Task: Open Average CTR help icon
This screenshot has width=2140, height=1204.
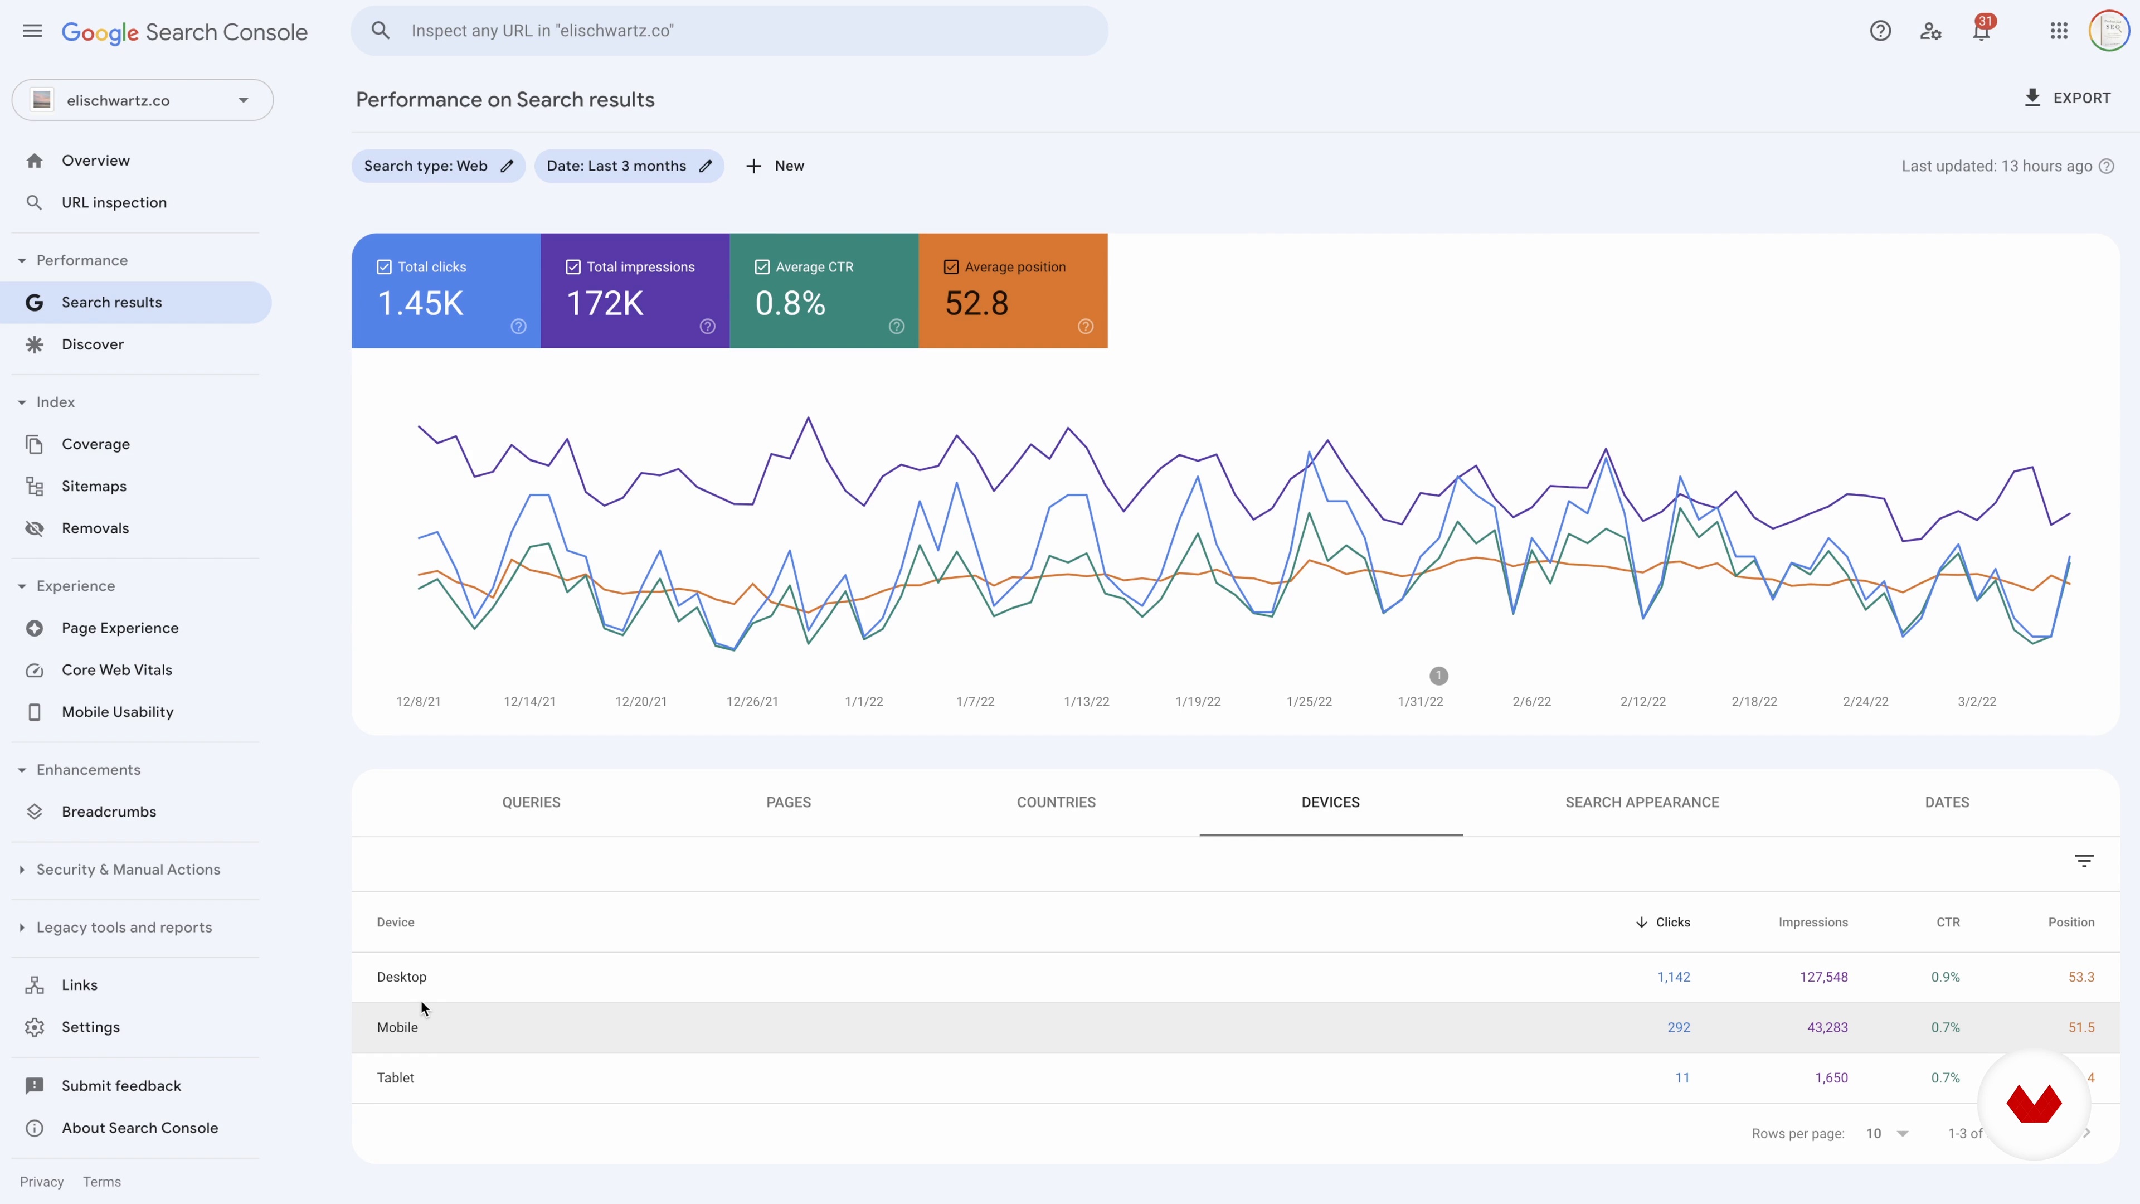Action: click(x=896, y=327)
